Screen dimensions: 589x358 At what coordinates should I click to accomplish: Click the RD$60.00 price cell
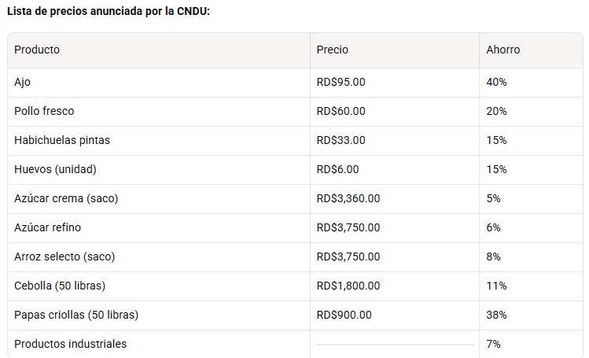[x=341, y=111]
